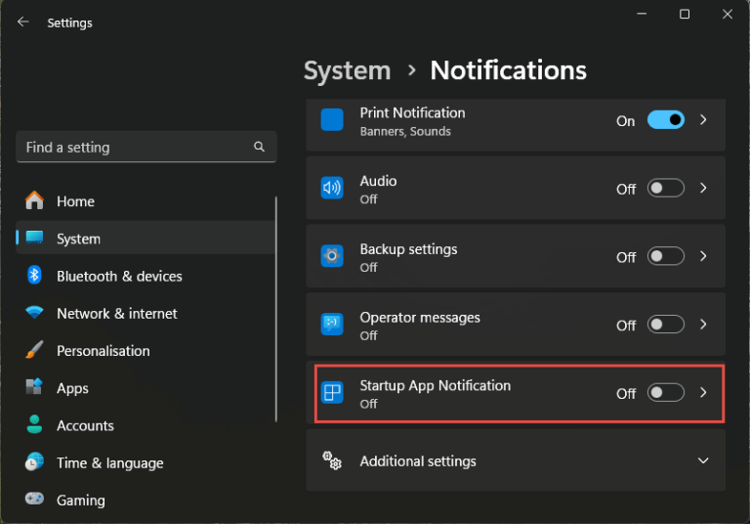Image resolution: width=750 pixels, height=524 pixels.
Task: Click System breadcrumb link
Action: pos(348,71)
